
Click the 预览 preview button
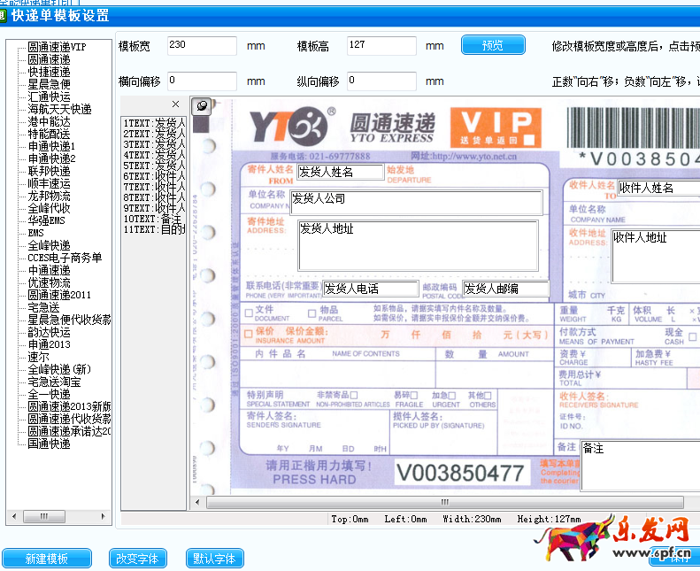(x=493, y=45)
